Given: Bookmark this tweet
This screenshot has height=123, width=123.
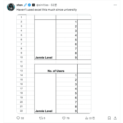Looking at the screenshot, I should [109, 118].
